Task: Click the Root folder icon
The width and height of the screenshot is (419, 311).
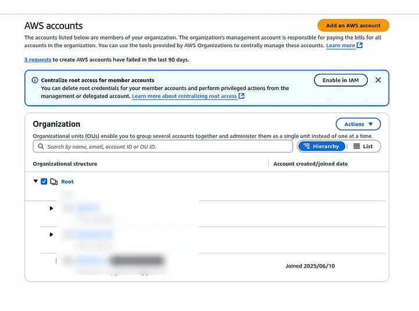Action: 54,181
